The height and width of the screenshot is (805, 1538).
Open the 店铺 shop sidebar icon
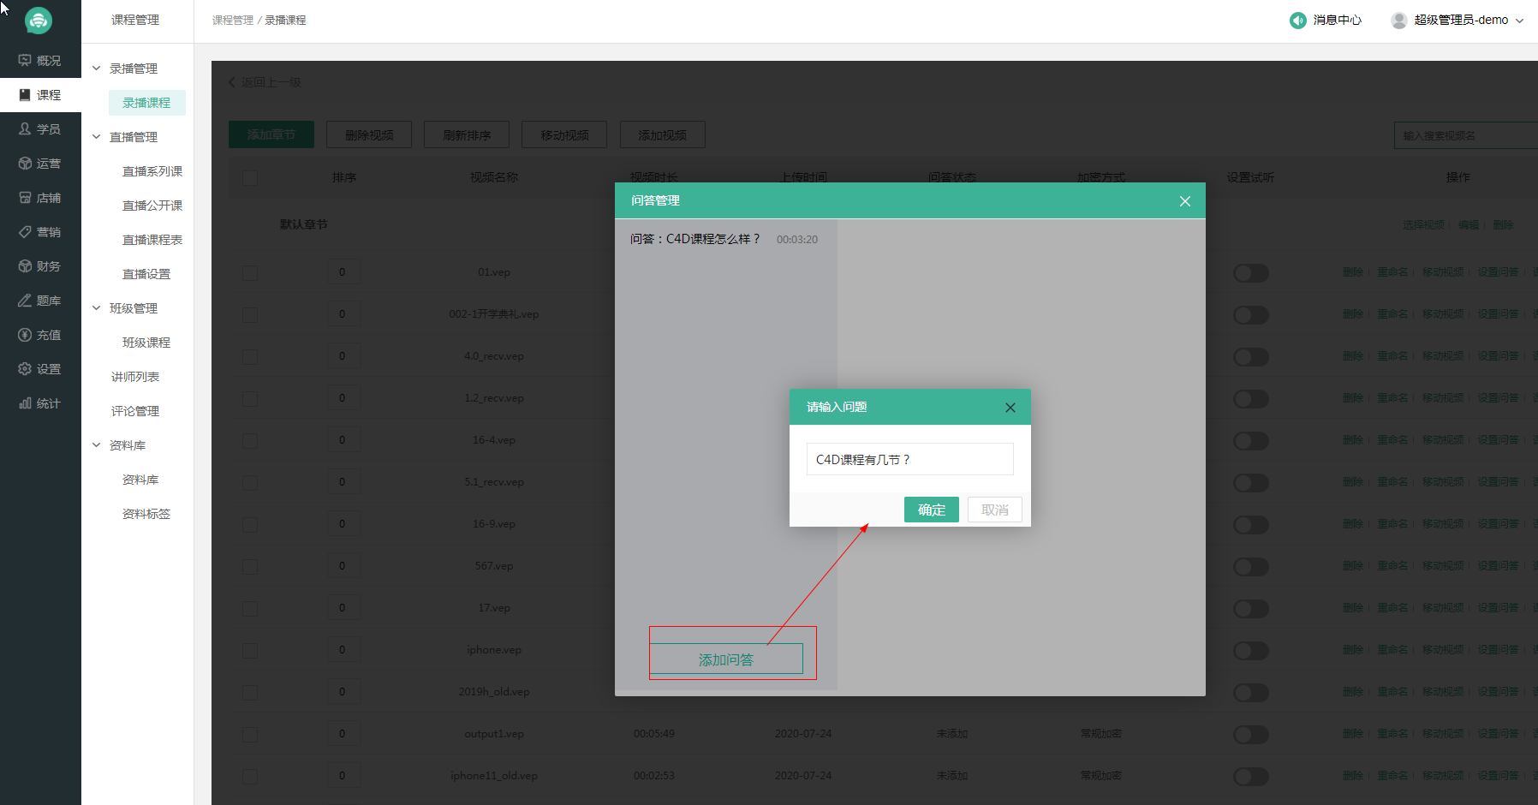click(25, 198)
